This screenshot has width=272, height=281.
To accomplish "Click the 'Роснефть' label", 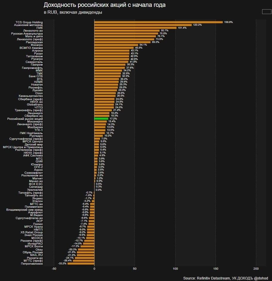I will [36, 88].
